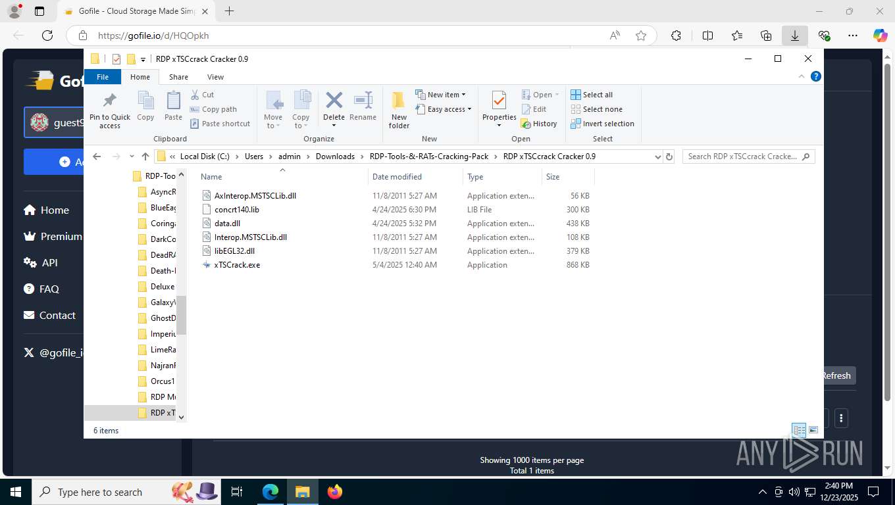Open a new Edge tab

pos(229,11)
